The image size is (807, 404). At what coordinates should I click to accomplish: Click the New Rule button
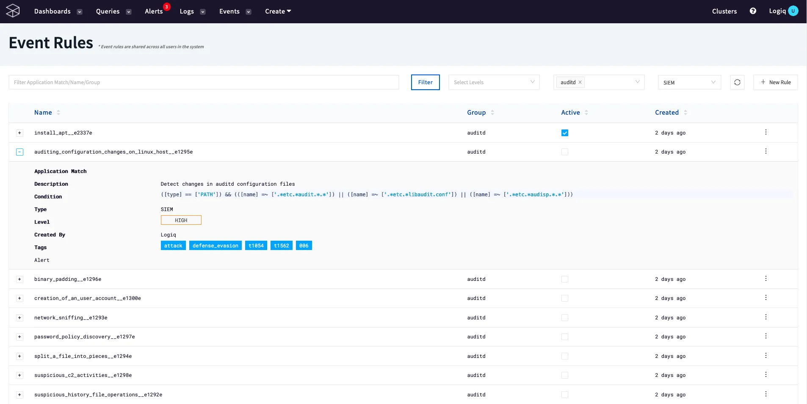click(x=775, y=82)
